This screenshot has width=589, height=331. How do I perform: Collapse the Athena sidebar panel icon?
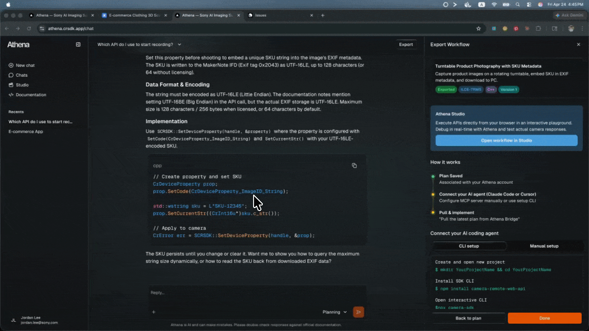tap(78, 45)
